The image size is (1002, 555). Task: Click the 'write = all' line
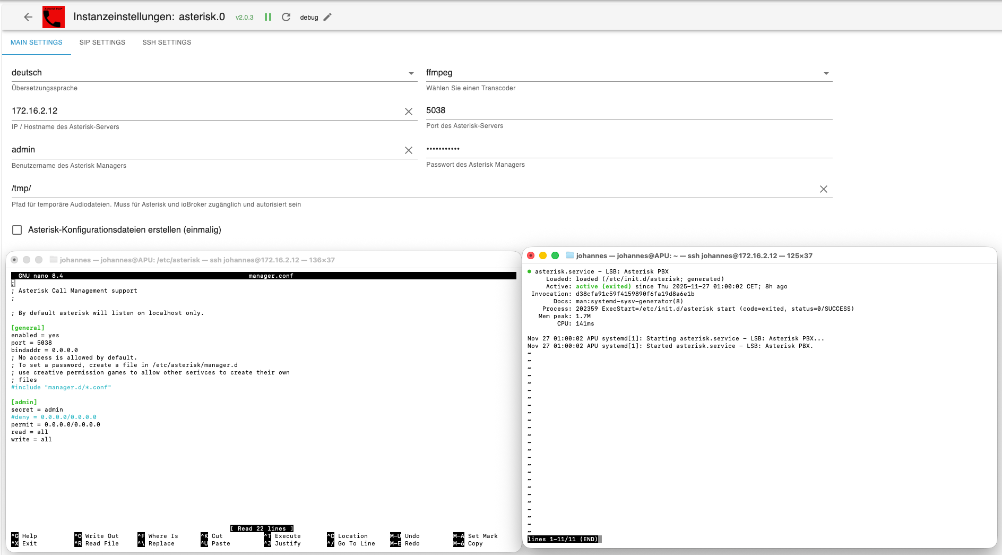coord(32,439)
